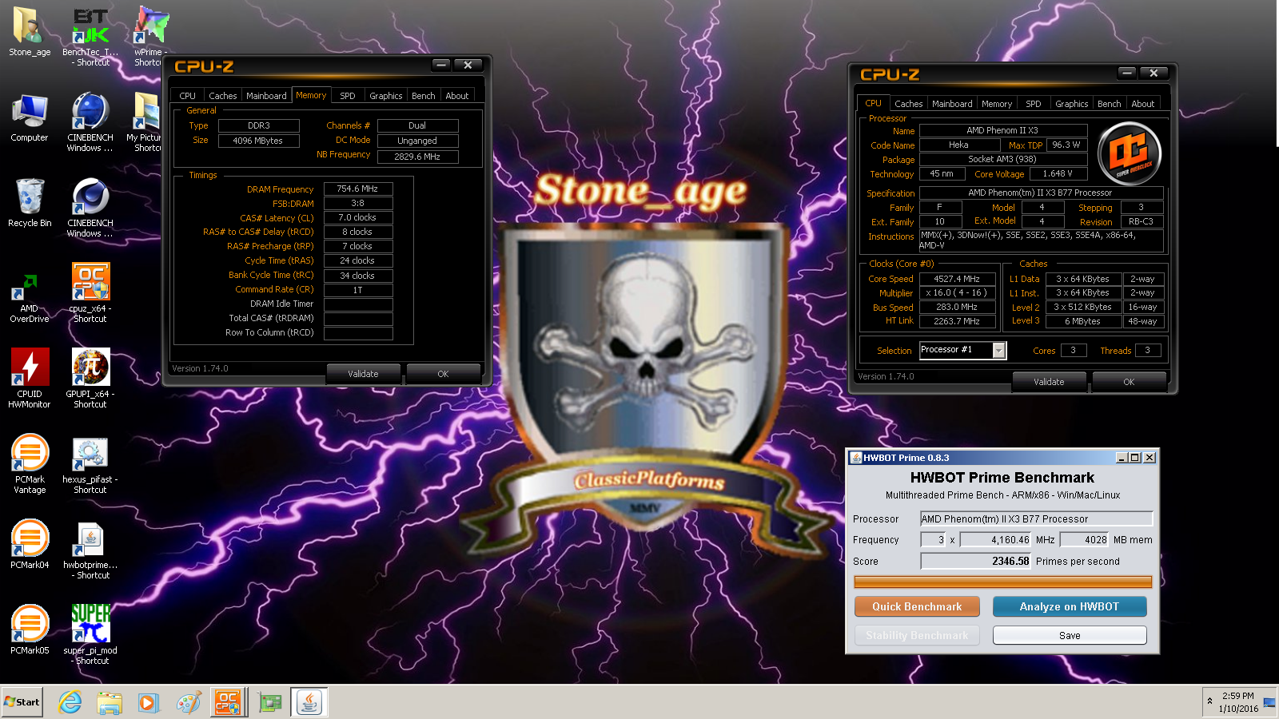Open Memory tab in right CPU-Z window
This screenshot has width=1279, height=719.
coord(997,104)
